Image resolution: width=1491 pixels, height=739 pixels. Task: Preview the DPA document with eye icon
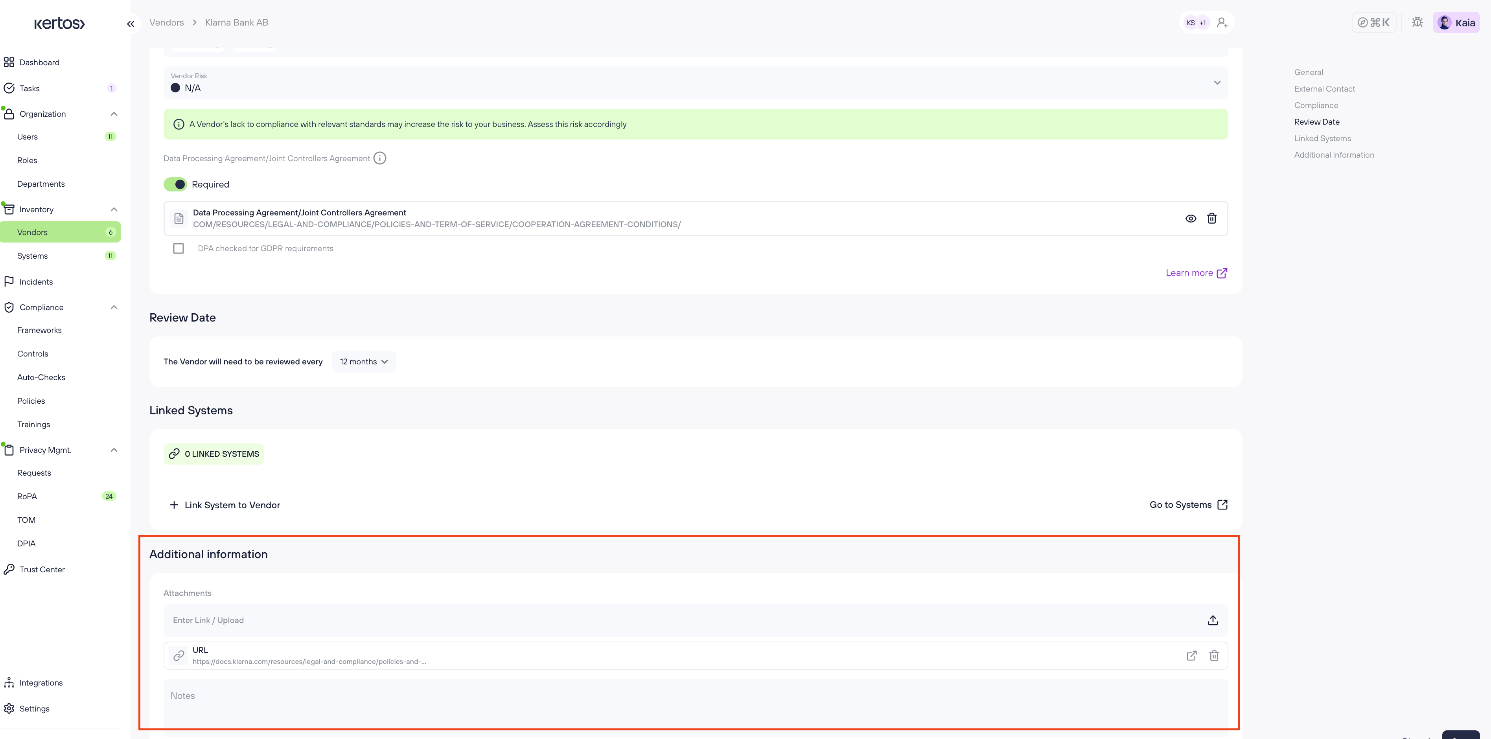1191,219
